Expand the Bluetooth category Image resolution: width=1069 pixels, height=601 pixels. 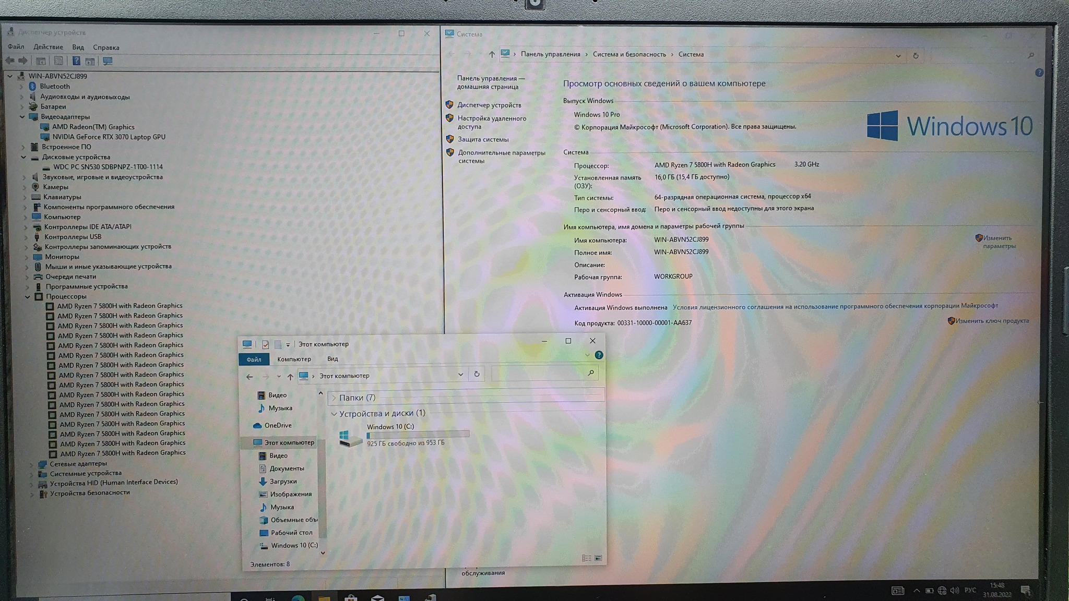pyautogui.click(x=21, y=87)
